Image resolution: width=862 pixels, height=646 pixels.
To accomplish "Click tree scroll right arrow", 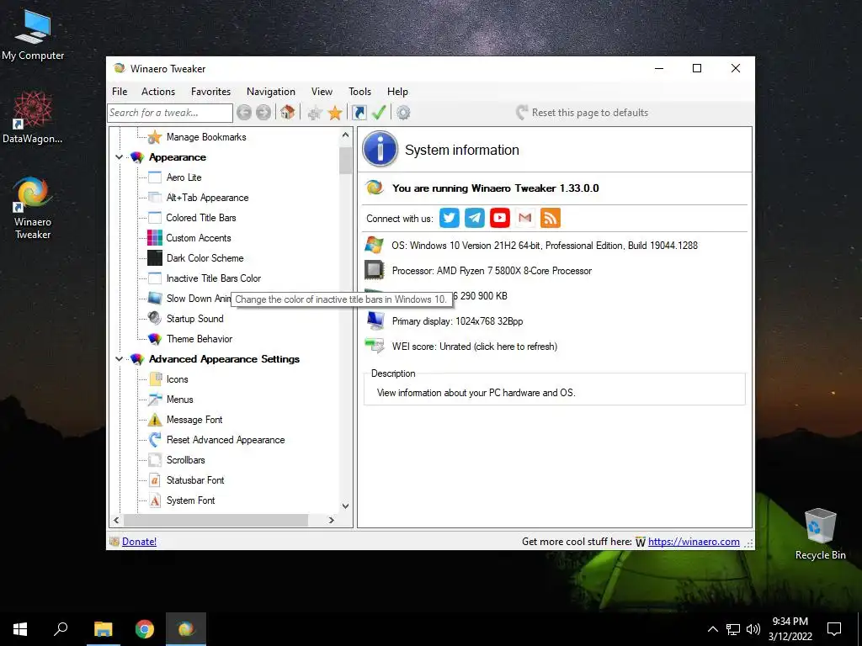I will 331,520.
